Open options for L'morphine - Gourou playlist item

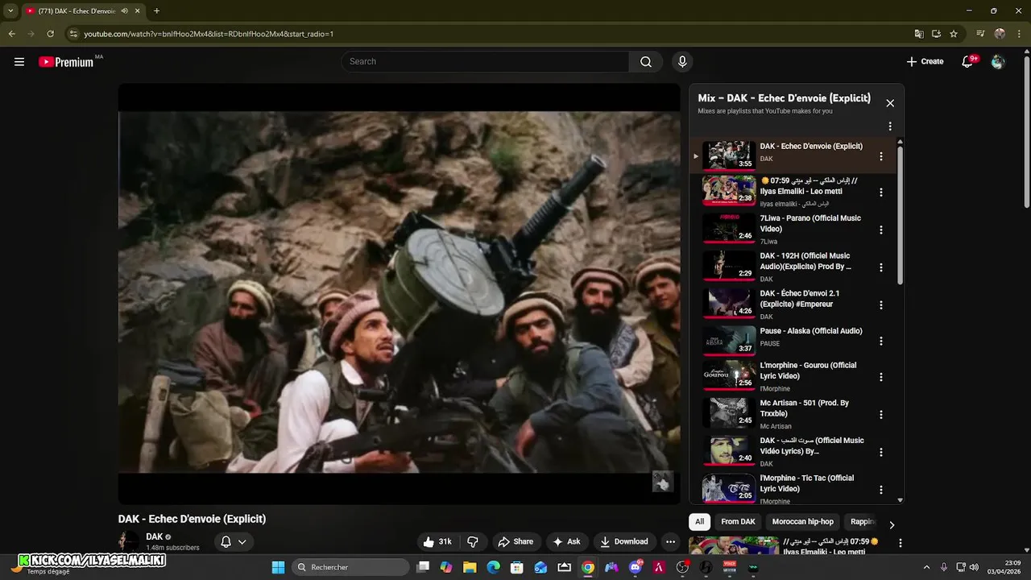point(880,377)
